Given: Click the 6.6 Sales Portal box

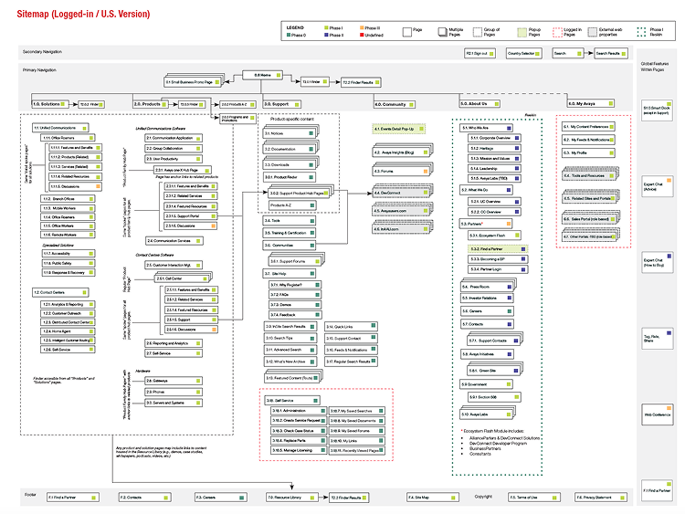Looking at the screenshot, I should [x=589, y=219].
